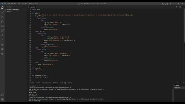Open the Run menu
Viewport: 185px width, 104px height.
coord(26,4)
